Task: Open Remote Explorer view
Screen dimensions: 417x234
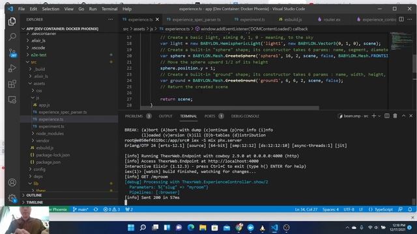Action: click(x=12, y=99)
